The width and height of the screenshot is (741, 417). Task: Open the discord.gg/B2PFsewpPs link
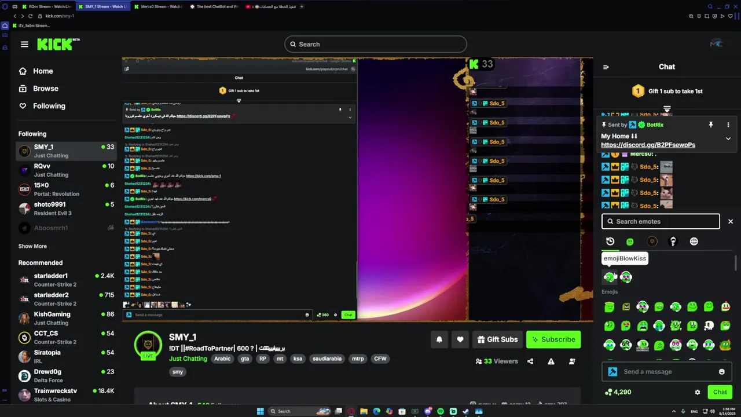coord(648,145)
